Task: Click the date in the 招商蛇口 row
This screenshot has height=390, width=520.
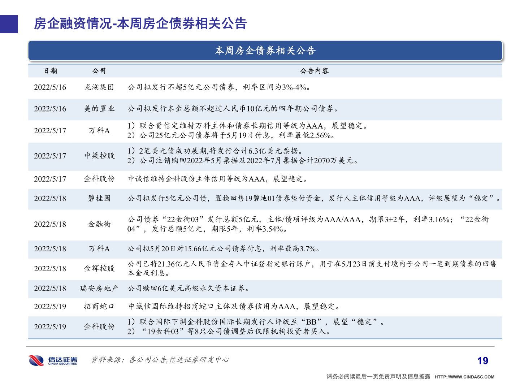Action: click(50, 307)
